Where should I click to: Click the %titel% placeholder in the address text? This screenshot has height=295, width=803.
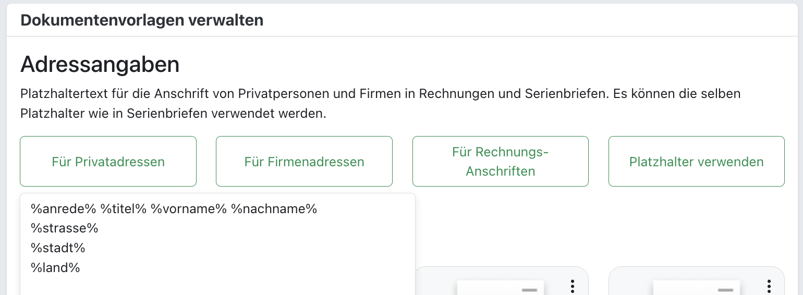coord(123,209)
